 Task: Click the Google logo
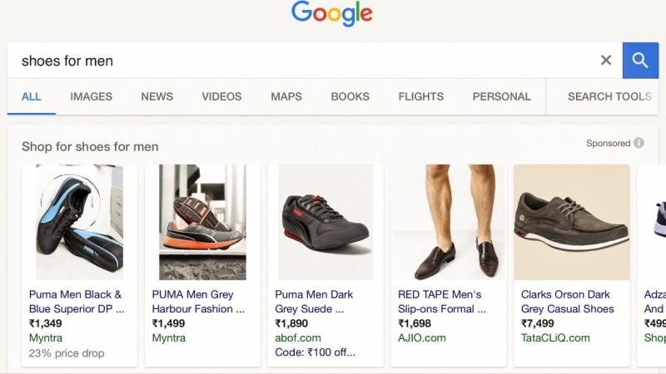click(332, 14)
